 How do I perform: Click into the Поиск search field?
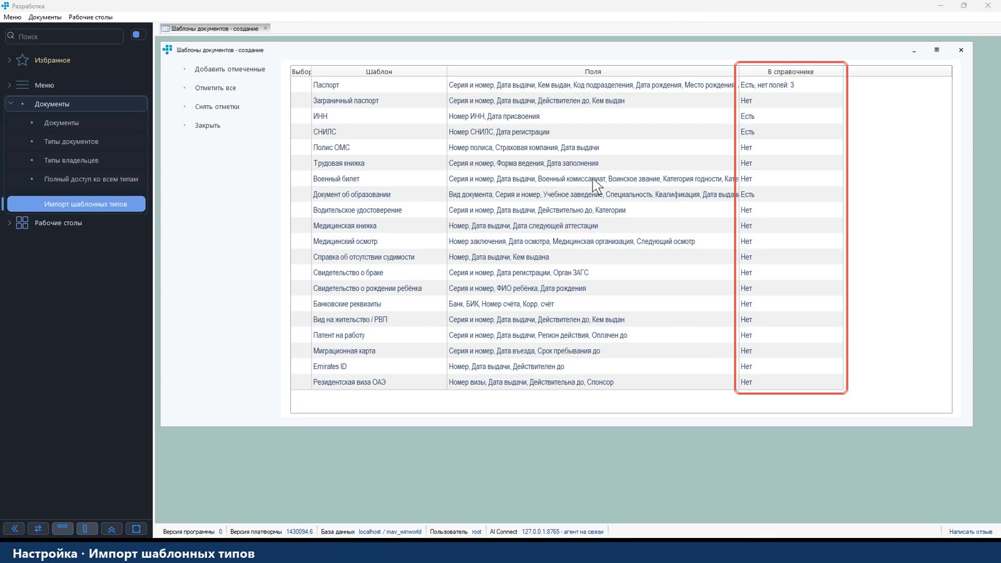(69, 36)
